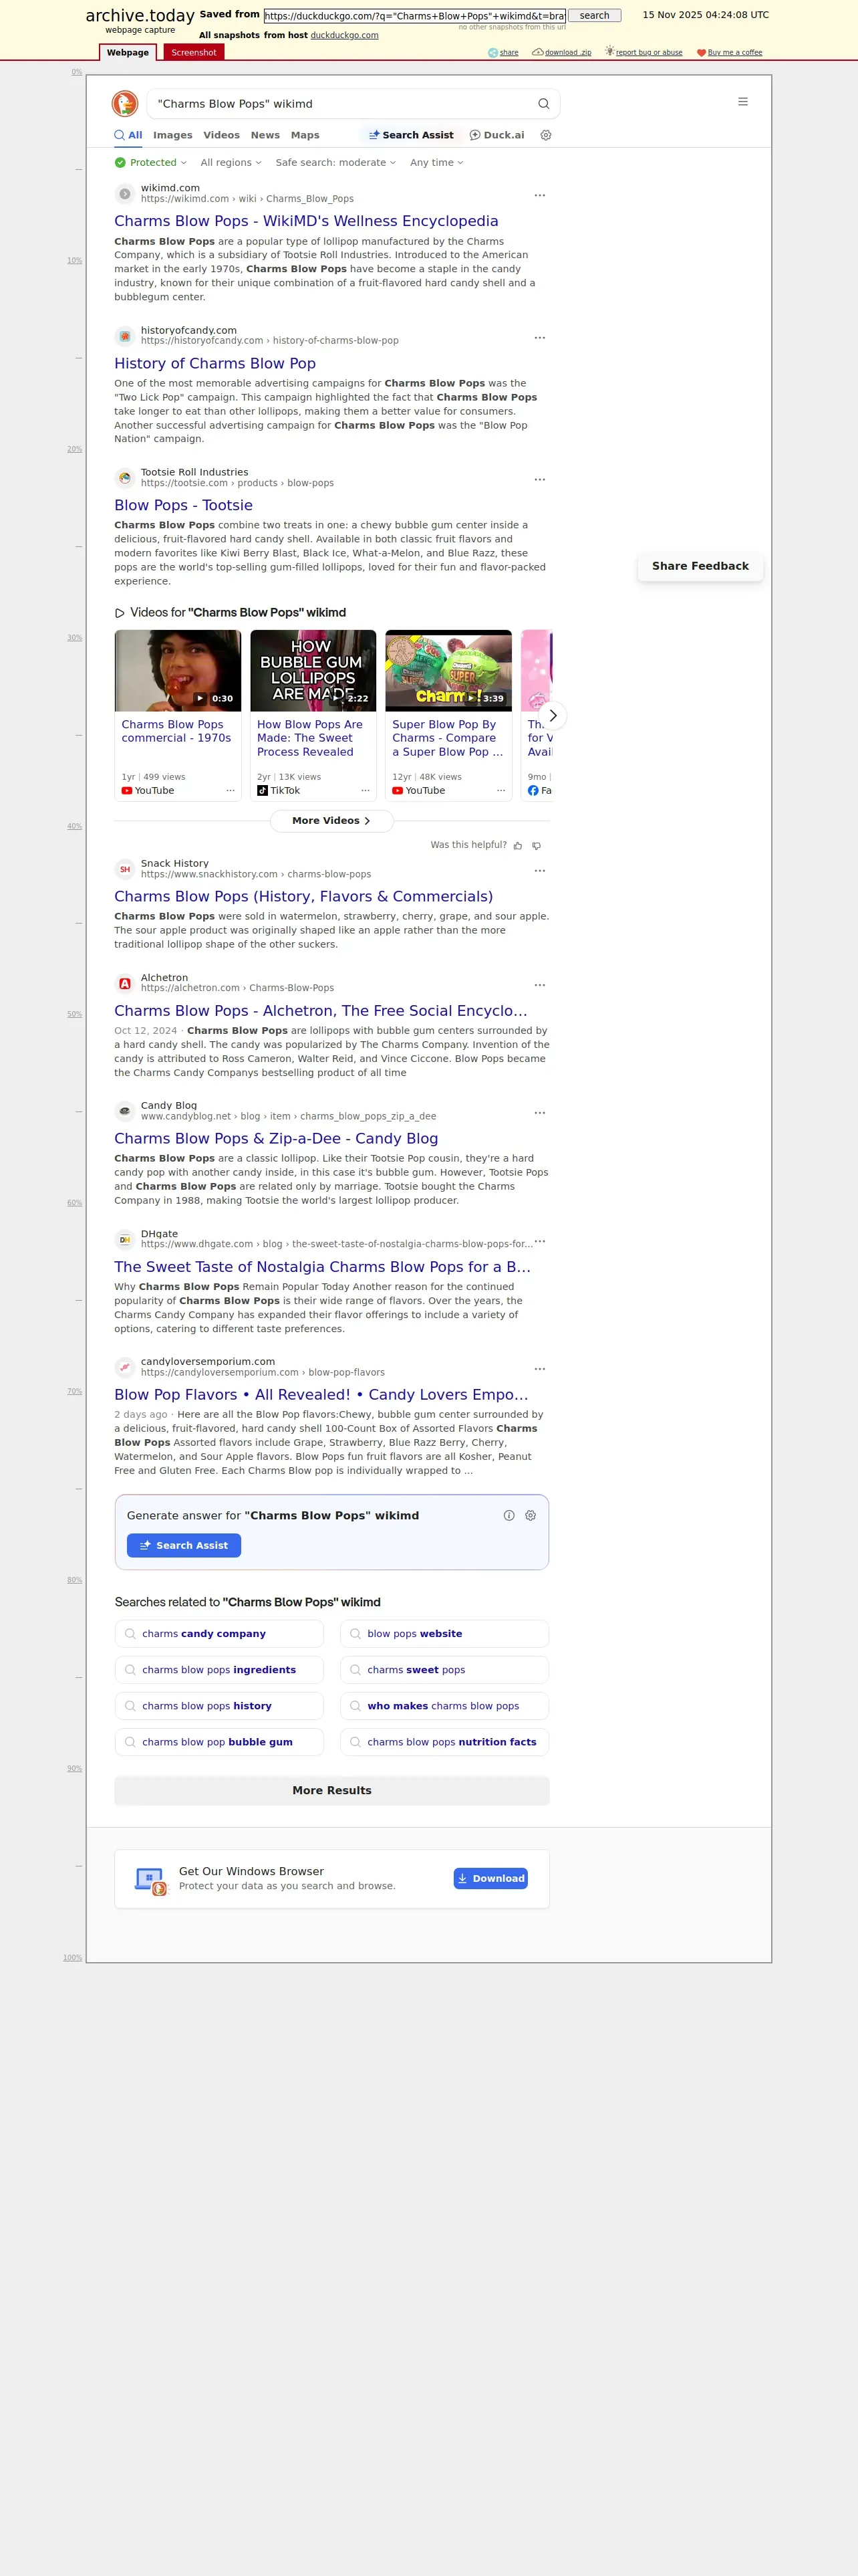Screen dimensions: 858x2576
Task: Open options menu for Candy Blog result
Action: pos(539,1112)
